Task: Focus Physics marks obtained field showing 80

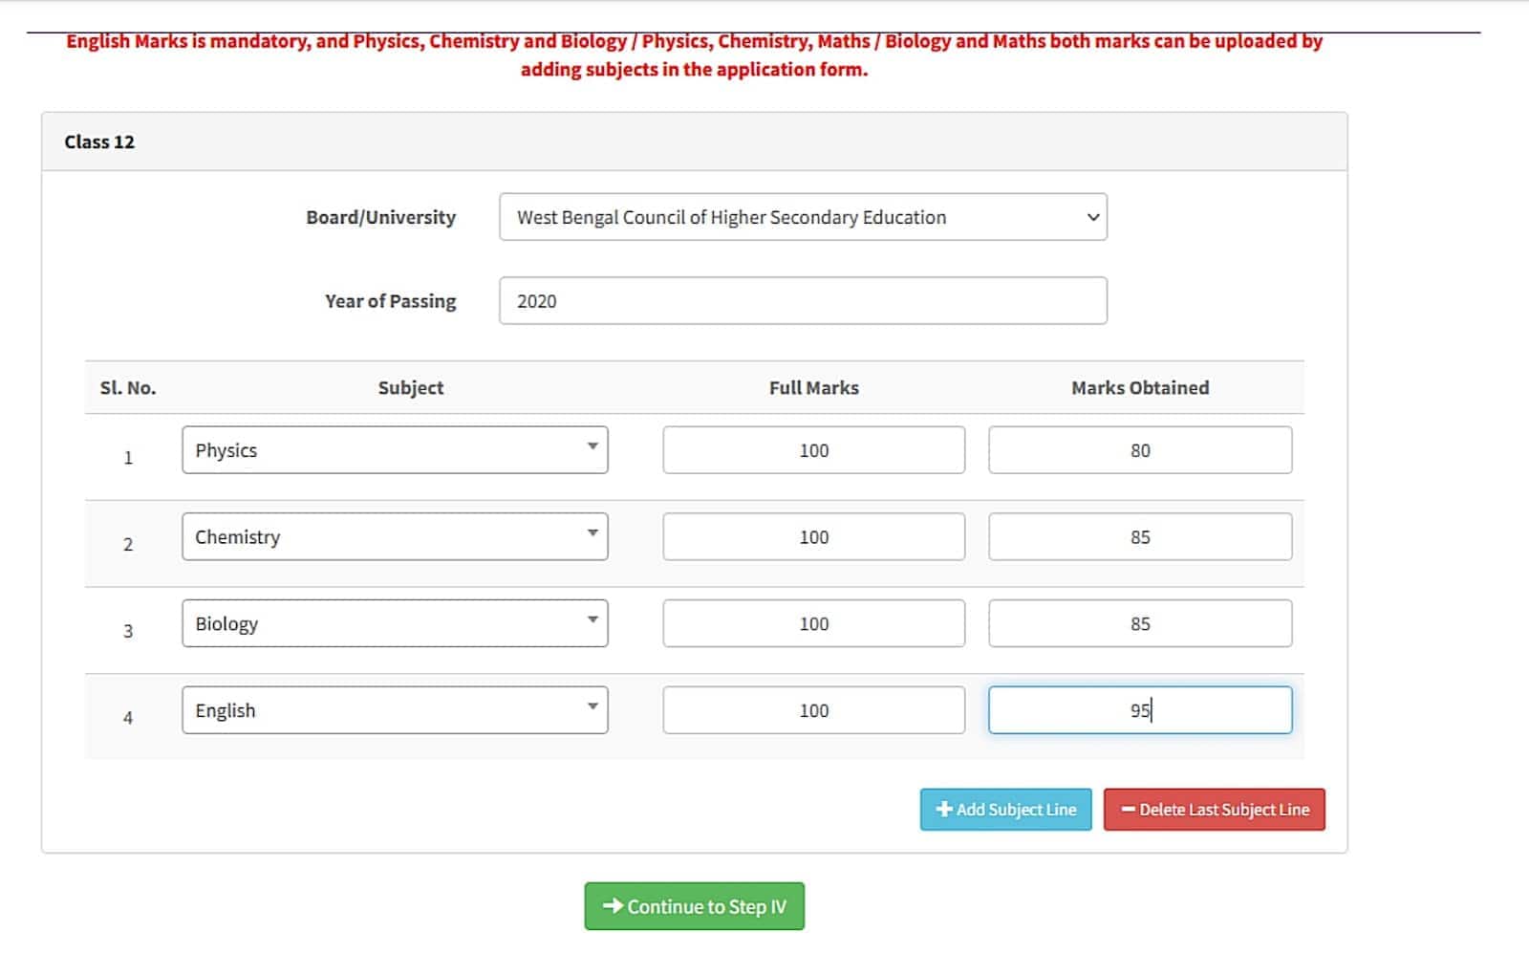Action: (x=1140, y=450)
